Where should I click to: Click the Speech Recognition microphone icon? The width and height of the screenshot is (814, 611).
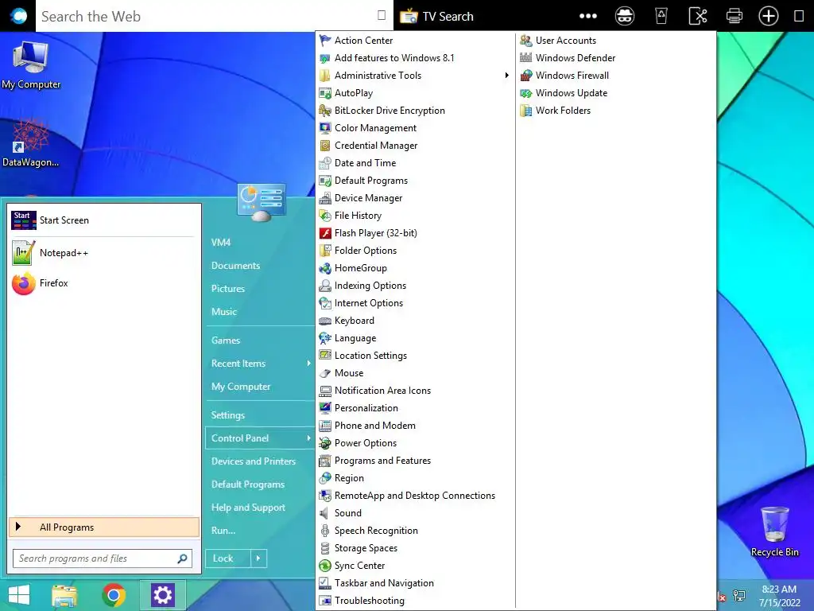point(325,531)
